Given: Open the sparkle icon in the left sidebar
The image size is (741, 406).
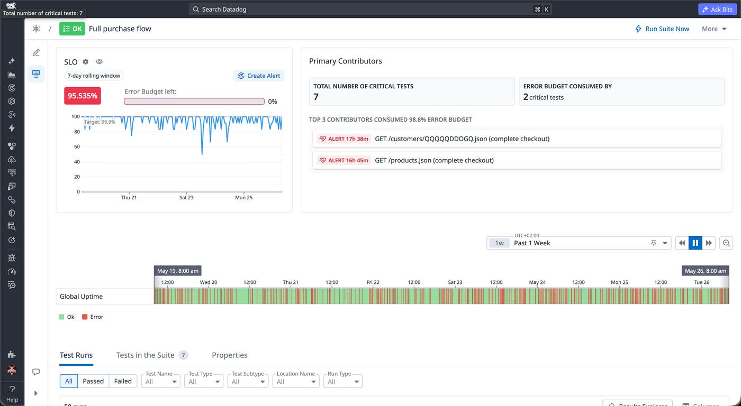Looking at the screenshot, I should click(x=12, y=61).
